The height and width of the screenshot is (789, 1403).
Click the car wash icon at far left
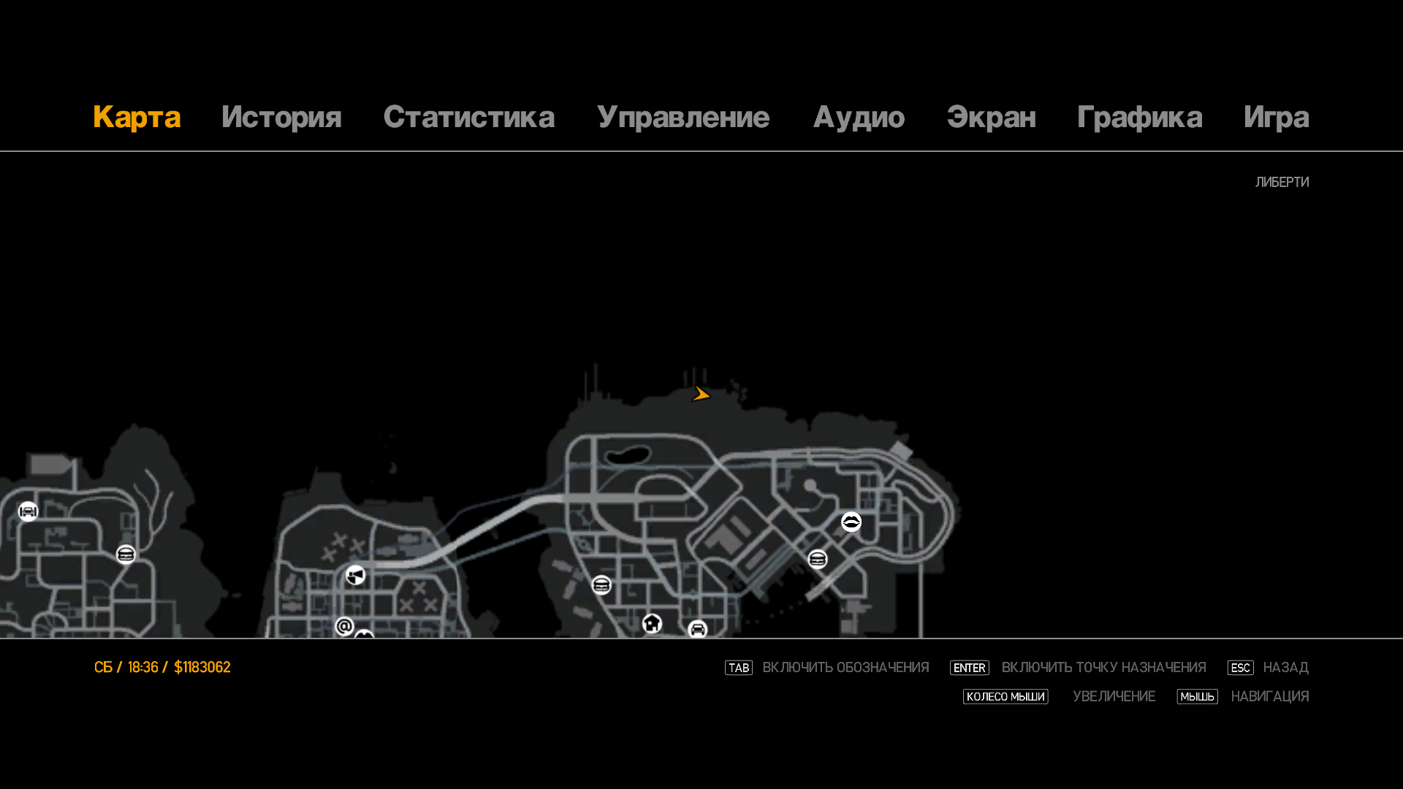pyautogui.click(x=28, y=511)
